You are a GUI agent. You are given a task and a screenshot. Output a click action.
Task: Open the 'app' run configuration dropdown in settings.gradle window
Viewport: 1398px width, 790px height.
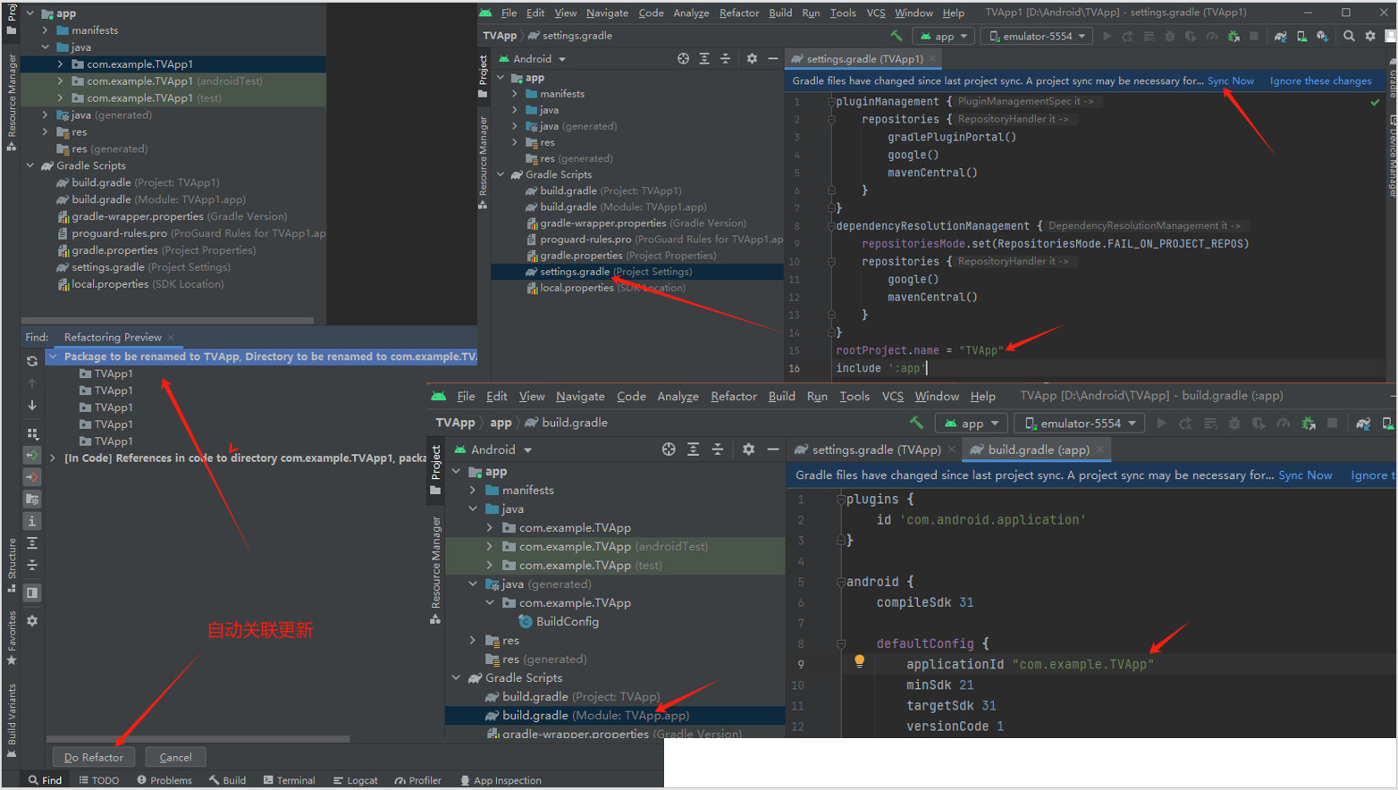coord(943,36)
